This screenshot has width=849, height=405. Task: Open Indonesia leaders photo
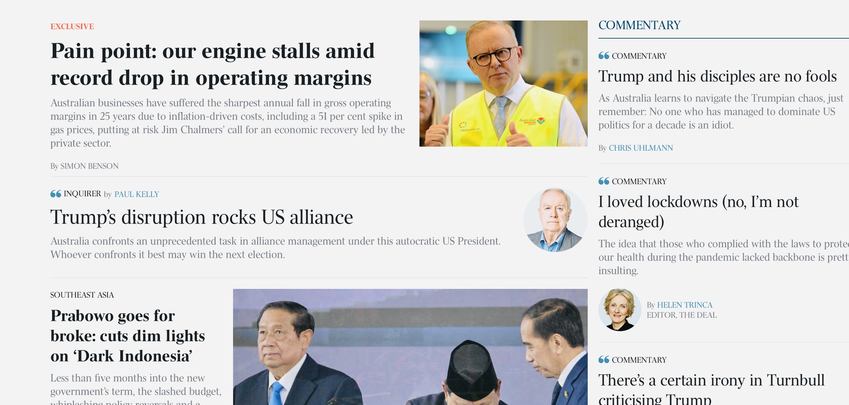410,347
